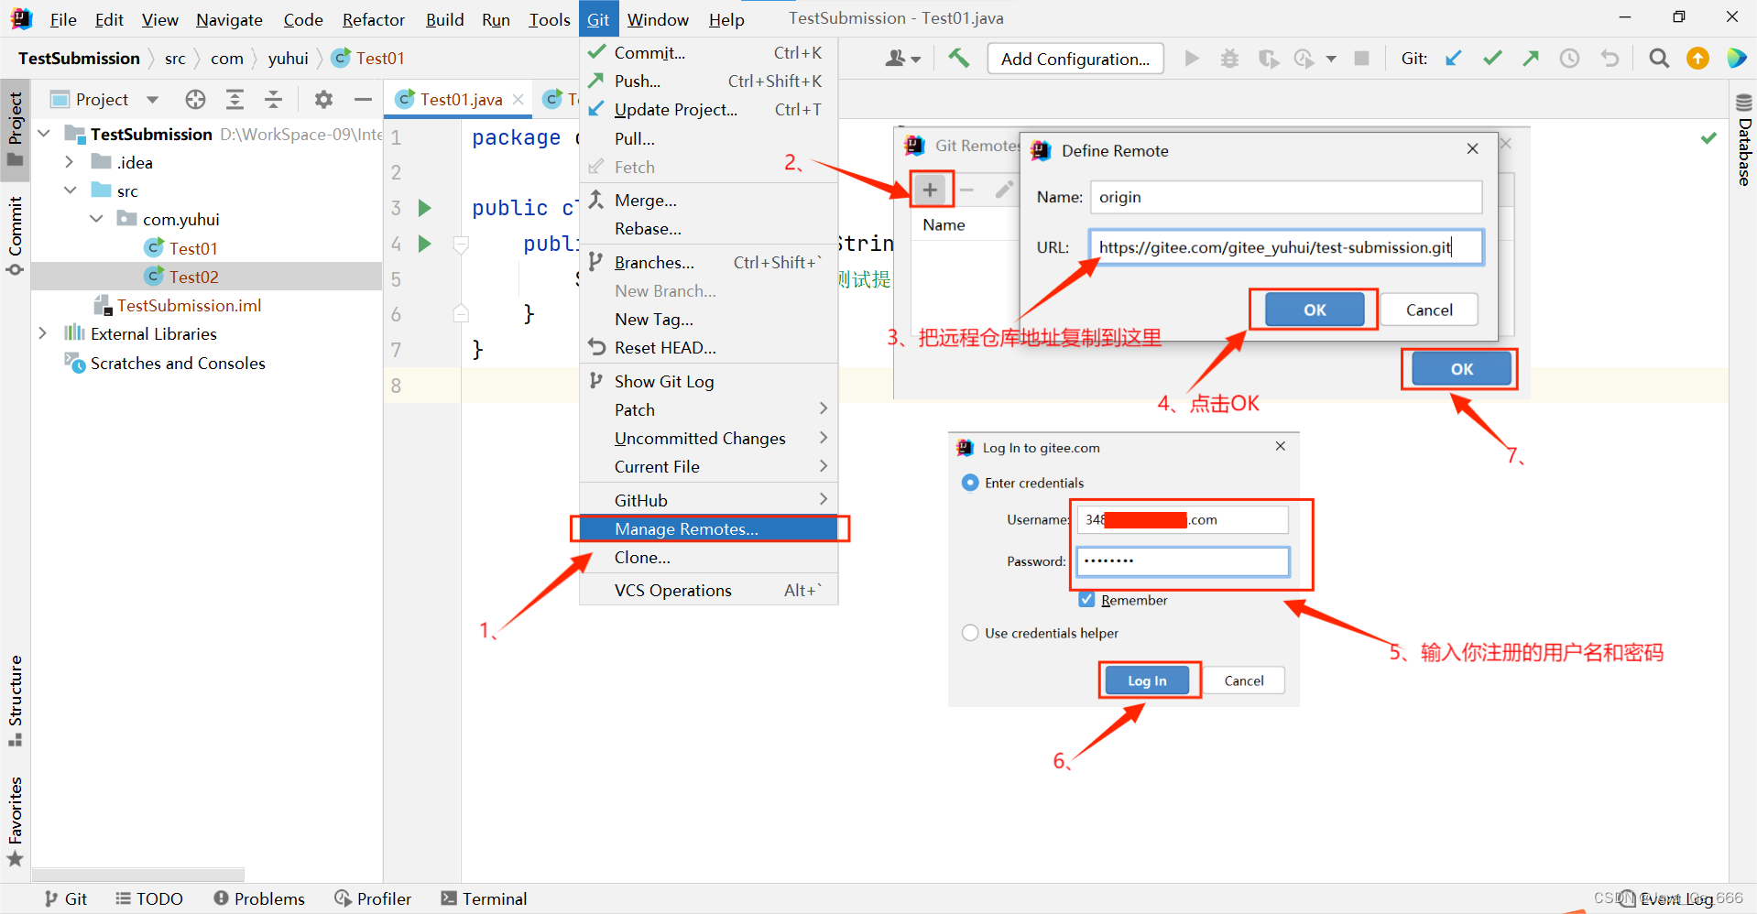The height and width of the screenshot is (914, 1757).
Task: Click Run with Coverage icon
Action: 1268,59
